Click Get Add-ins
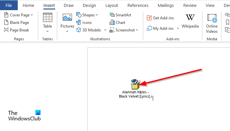 click(160, 18)
